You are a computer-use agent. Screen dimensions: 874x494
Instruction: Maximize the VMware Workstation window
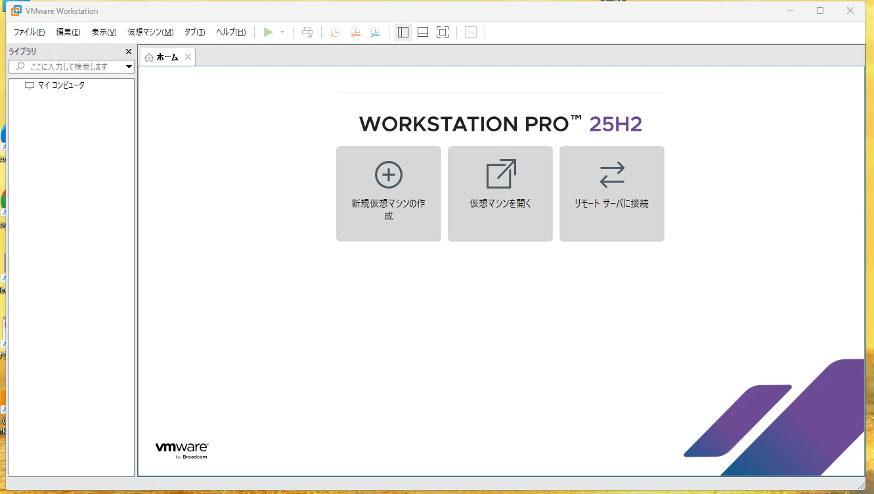pos(820,11)
